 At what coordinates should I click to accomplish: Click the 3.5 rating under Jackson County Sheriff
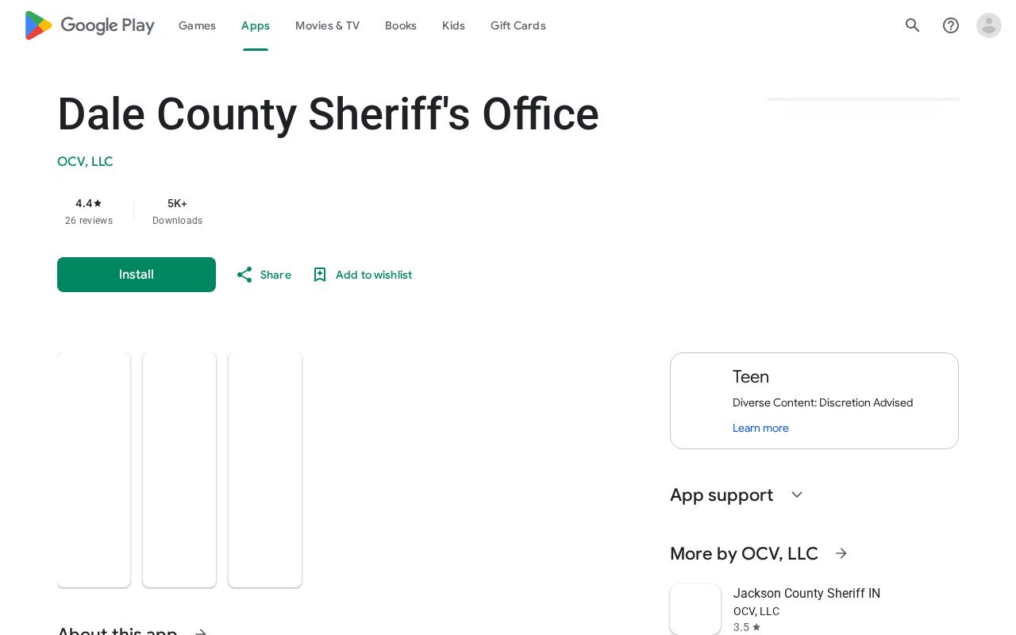pos(747,627)
